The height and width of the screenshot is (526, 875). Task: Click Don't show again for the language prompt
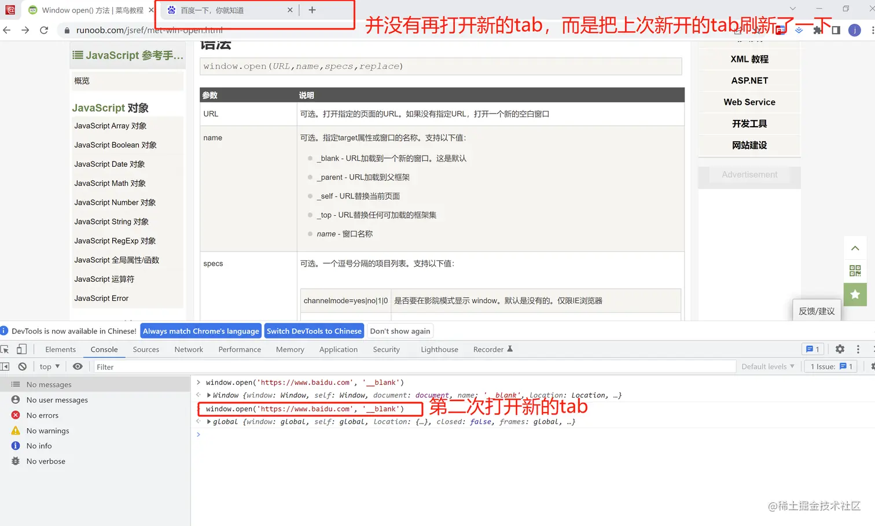coord(400,330)
